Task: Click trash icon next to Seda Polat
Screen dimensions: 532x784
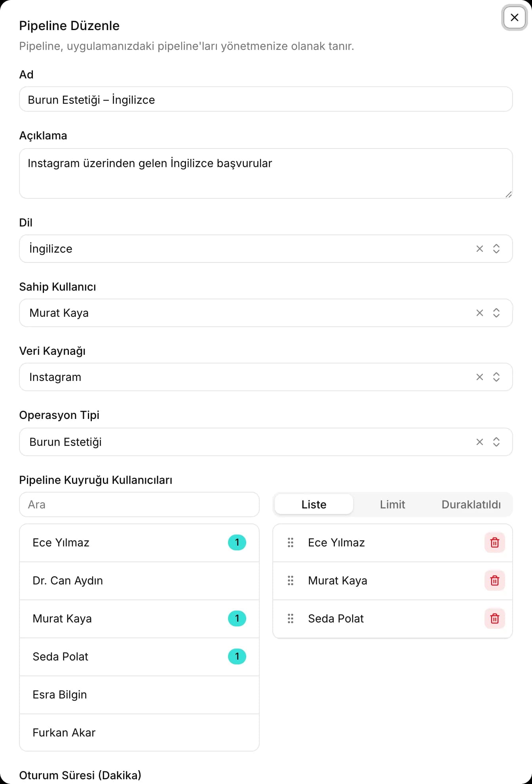Action: pos(494,618)
